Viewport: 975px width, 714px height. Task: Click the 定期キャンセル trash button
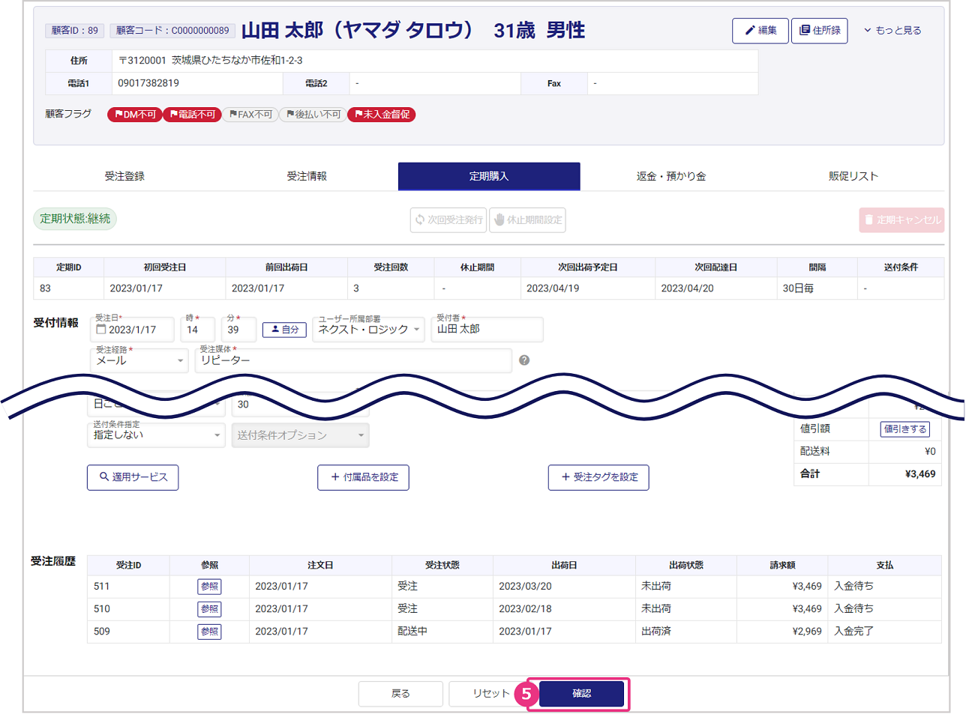point(901,220)
